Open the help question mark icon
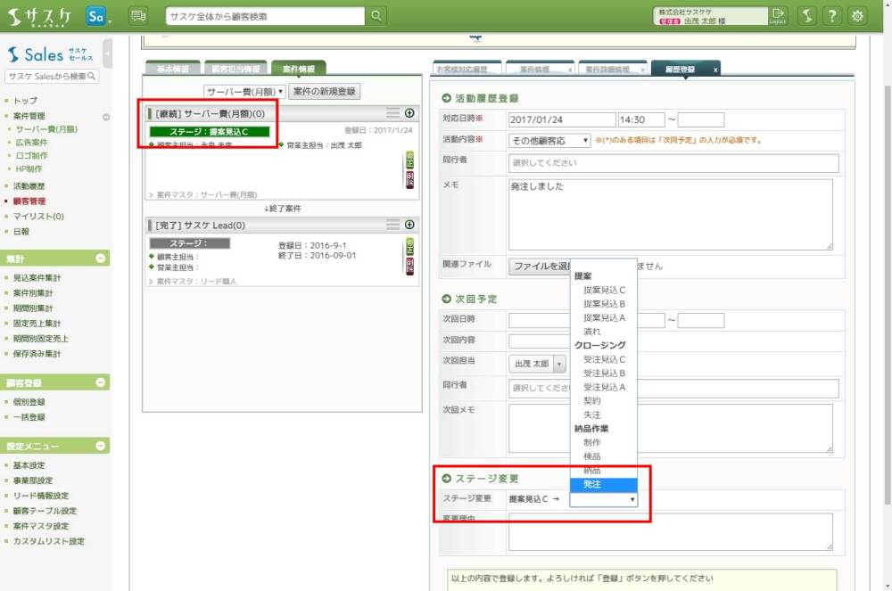The image size is (892, 591). click(831, 15)
